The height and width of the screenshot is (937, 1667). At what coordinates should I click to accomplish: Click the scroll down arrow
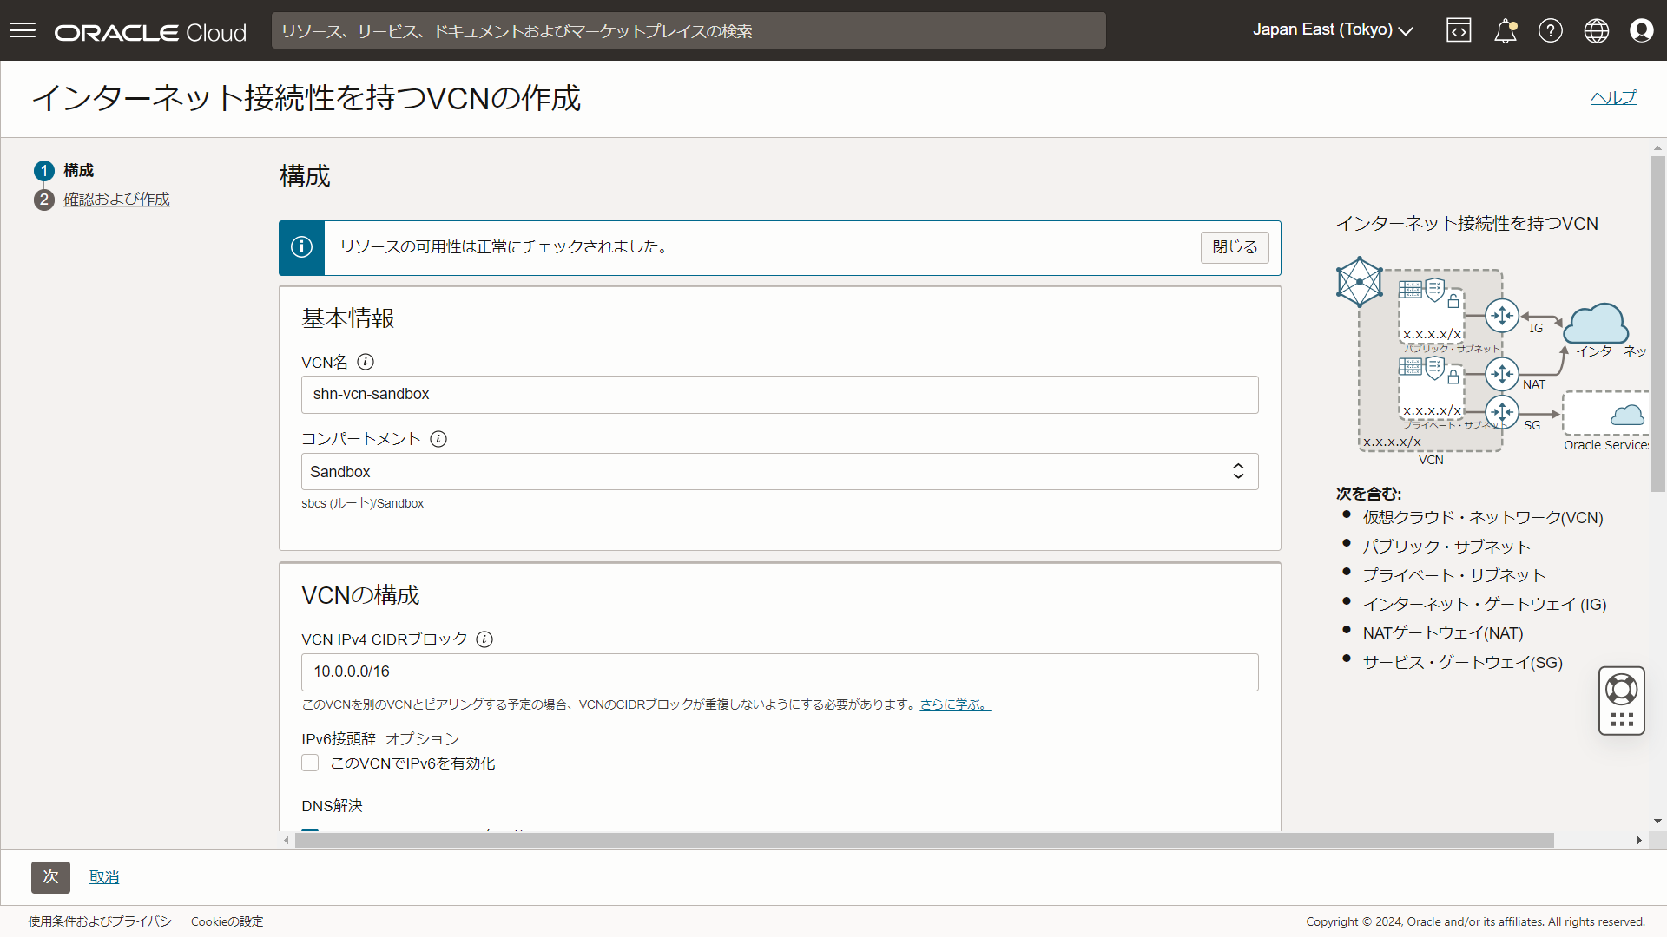[x=1657, y=821]
